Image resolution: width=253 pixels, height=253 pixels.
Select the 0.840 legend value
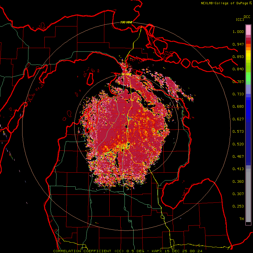(238, 69)
